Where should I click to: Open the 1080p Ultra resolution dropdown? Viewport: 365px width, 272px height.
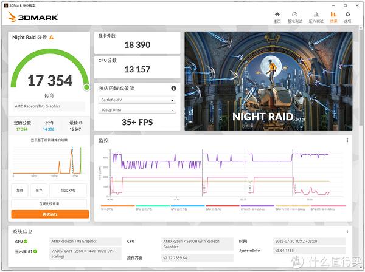tap(137, 110)
